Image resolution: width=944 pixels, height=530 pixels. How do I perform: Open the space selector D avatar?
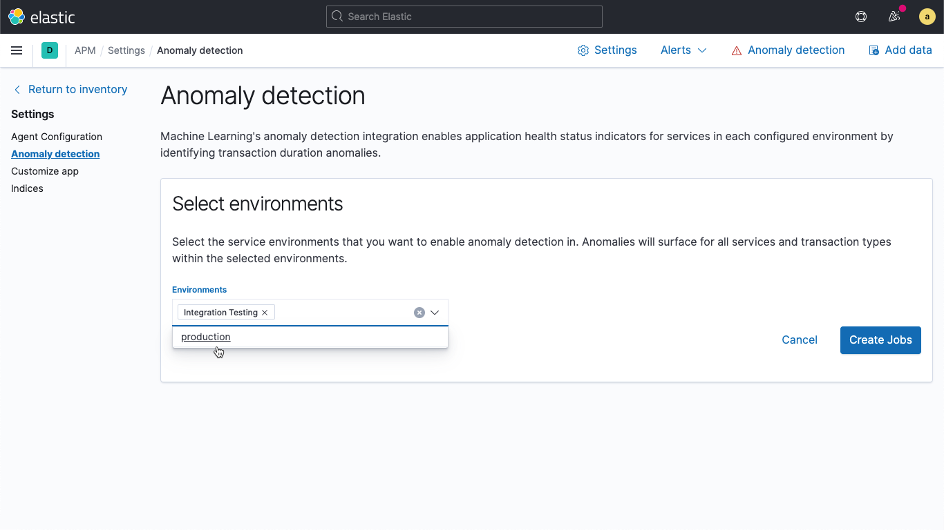pos(50,50)
